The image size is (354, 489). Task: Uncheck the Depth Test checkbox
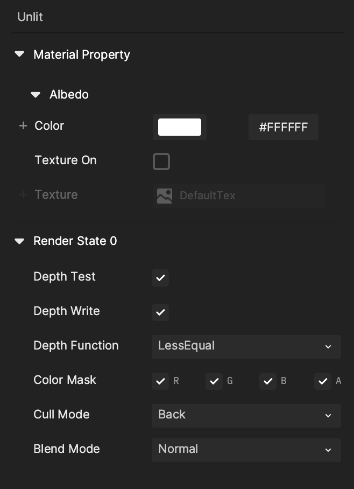point(160,277)
